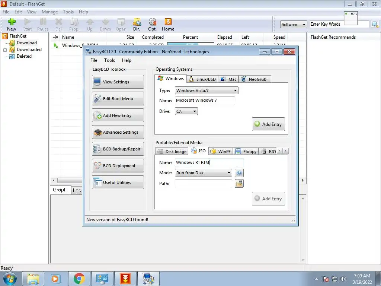Select the Deleted folder in FlashGet tree

[x=21, y=56]
